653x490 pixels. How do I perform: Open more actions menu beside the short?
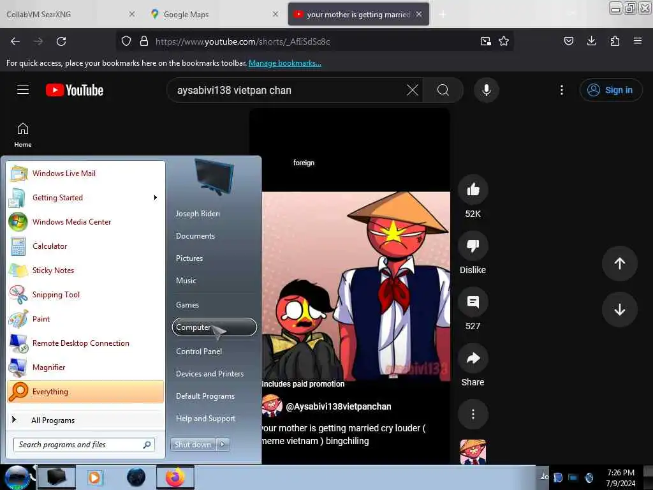click(473, 414)
